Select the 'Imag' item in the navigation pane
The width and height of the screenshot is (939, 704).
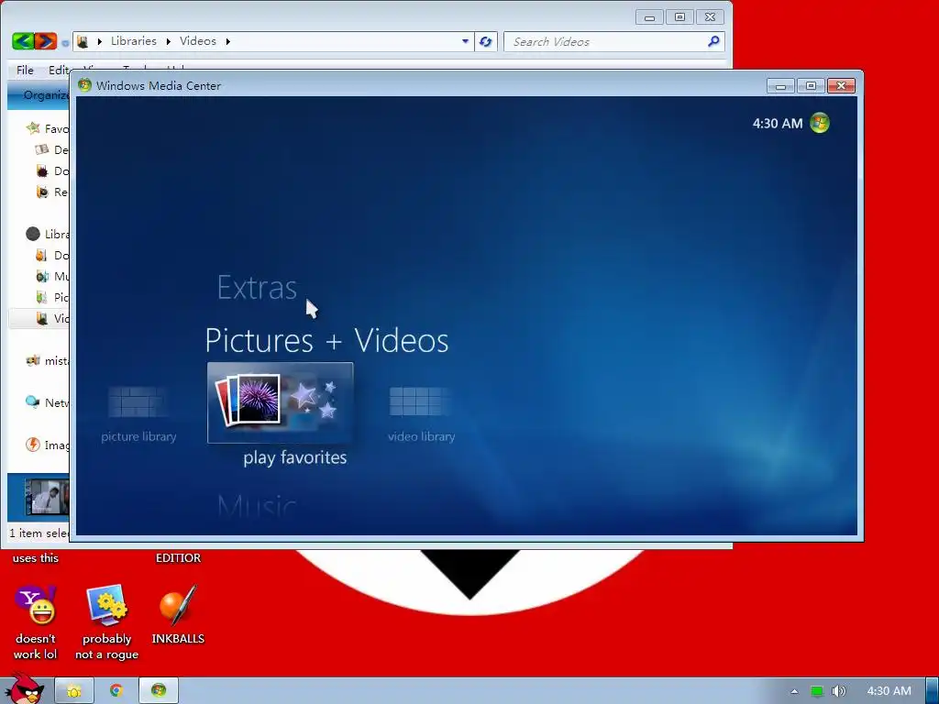(x=48, y=445)
